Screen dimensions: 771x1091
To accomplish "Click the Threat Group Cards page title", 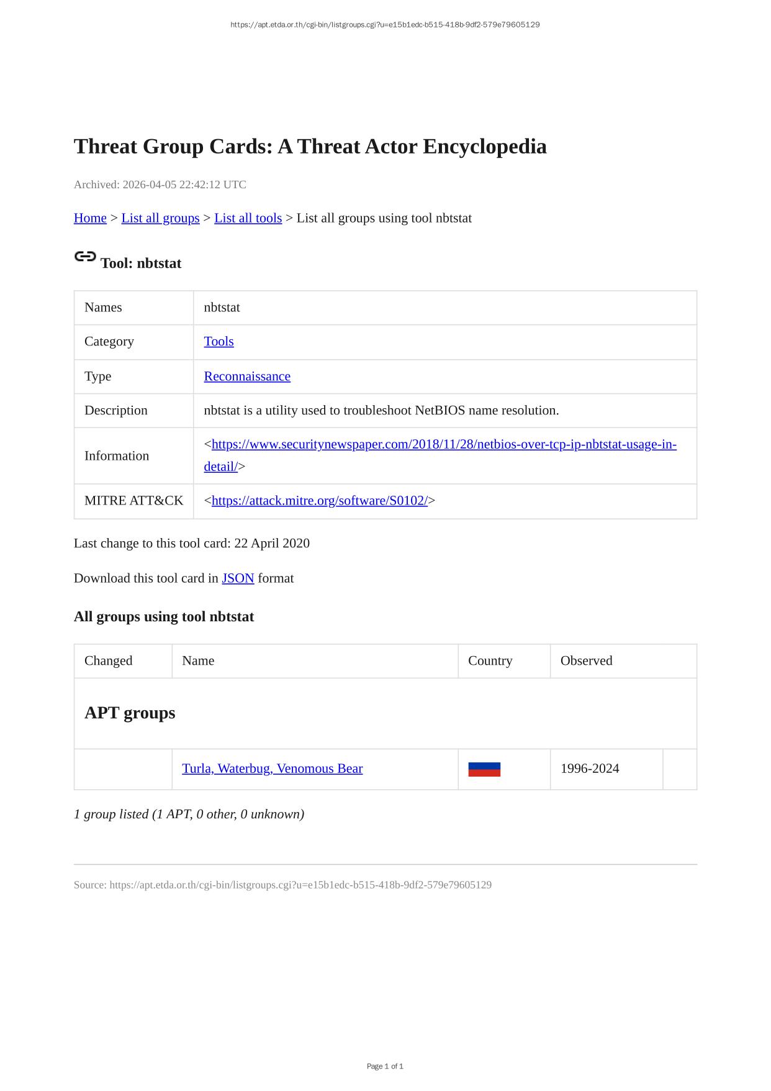I will (310, 147).
